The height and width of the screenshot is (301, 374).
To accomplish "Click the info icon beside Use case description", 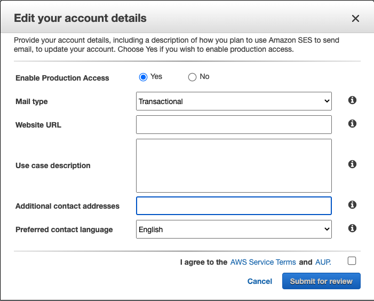I will pos(352,164).
